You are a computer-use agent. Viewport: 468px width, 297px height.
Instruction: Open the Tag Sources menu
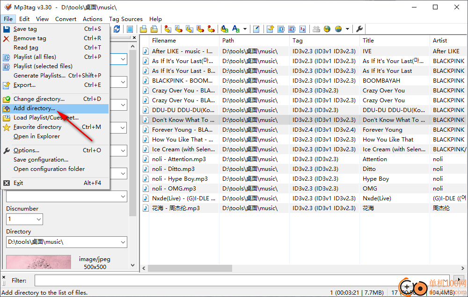(x=125, y=19)
